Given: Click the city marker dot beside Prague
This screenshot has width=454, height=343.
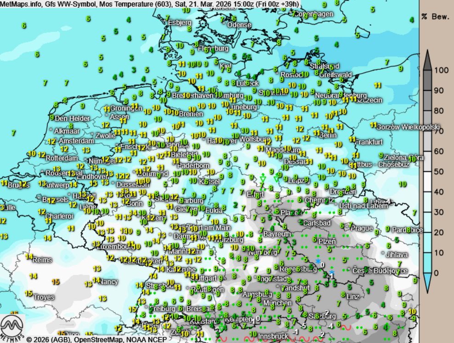Looking at the screenshot, I should (x=348, y=229).
